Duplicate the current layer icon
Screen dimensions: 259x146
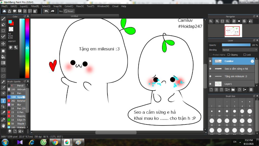239,90
